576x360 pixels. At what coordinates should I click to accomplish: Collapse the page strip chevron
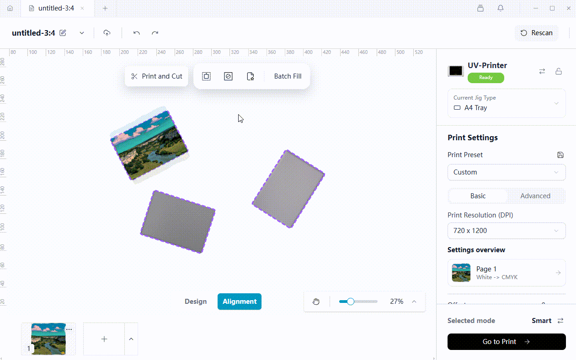tap(131, 339)
